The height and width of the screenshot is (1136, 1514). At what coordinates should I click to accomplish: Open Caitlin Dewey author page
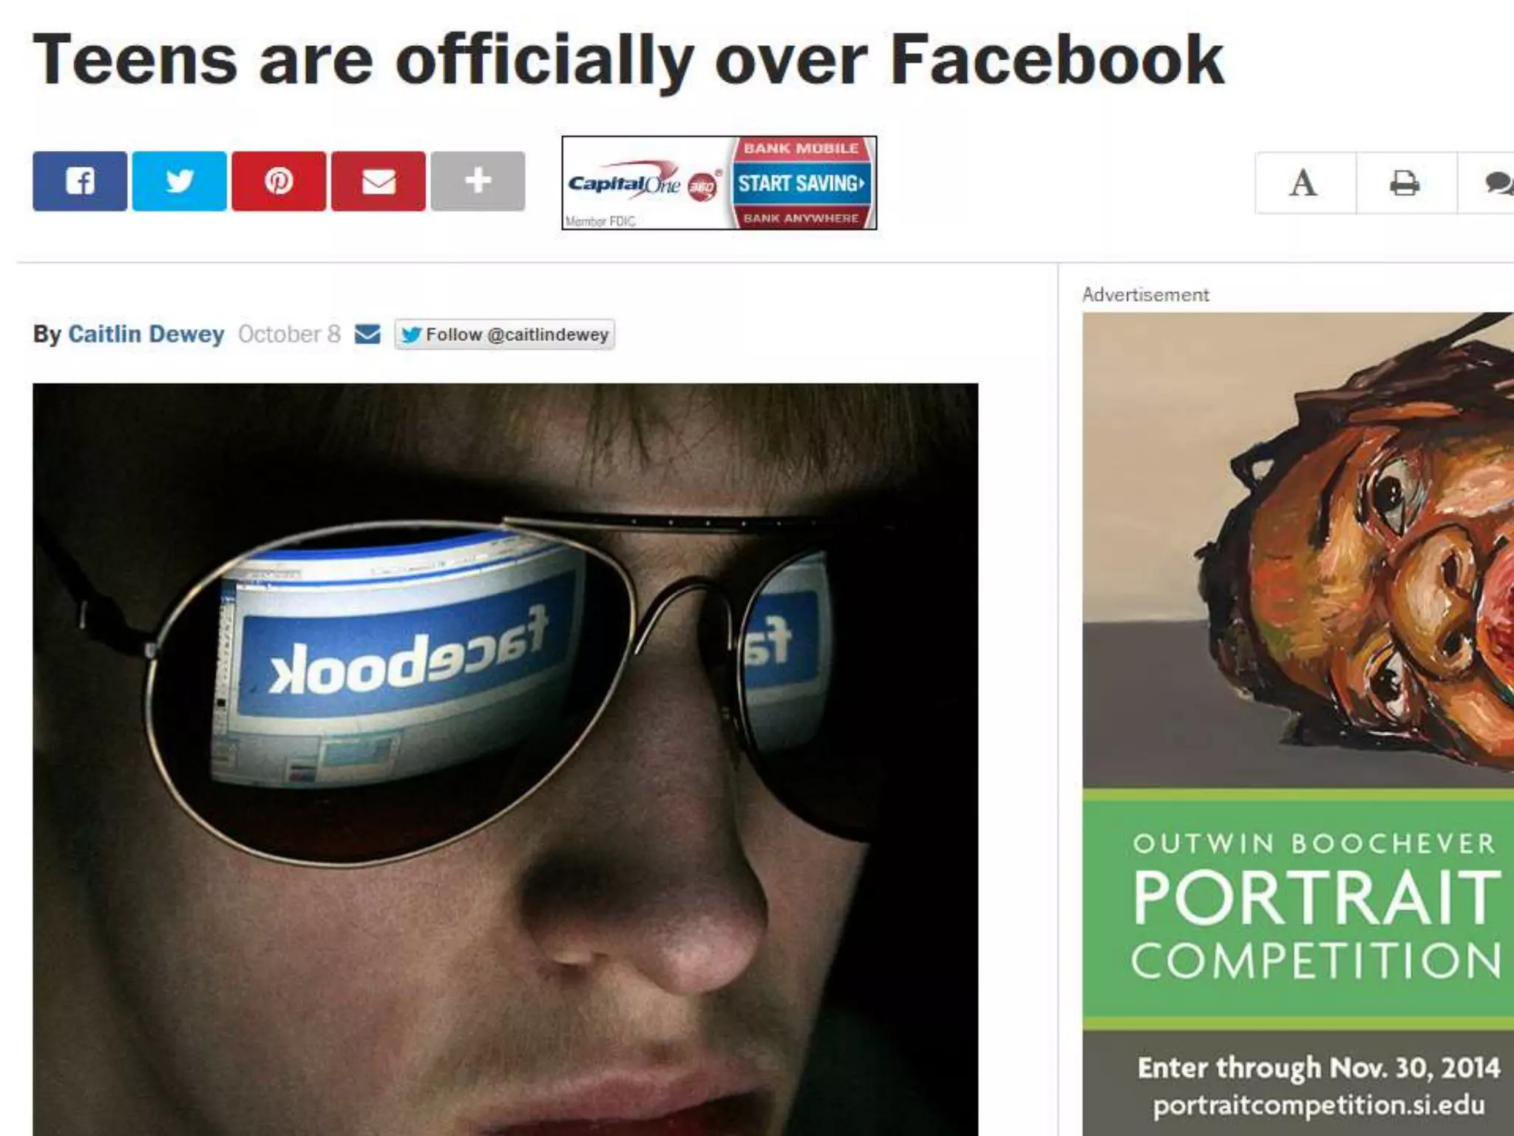click(x=146, y=334)
